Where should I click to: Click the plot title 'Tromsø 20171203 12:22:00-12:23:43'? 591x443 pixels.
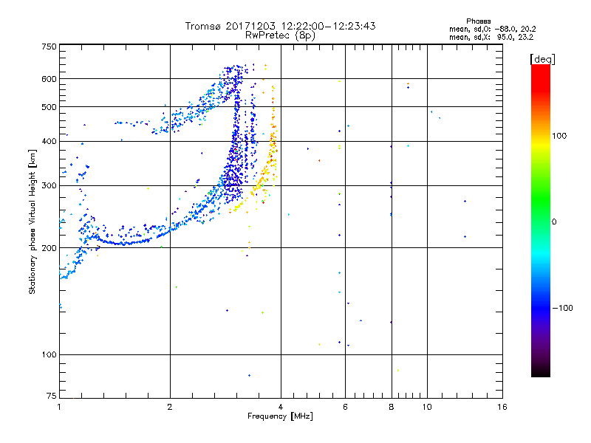click(x=280, y=26)
